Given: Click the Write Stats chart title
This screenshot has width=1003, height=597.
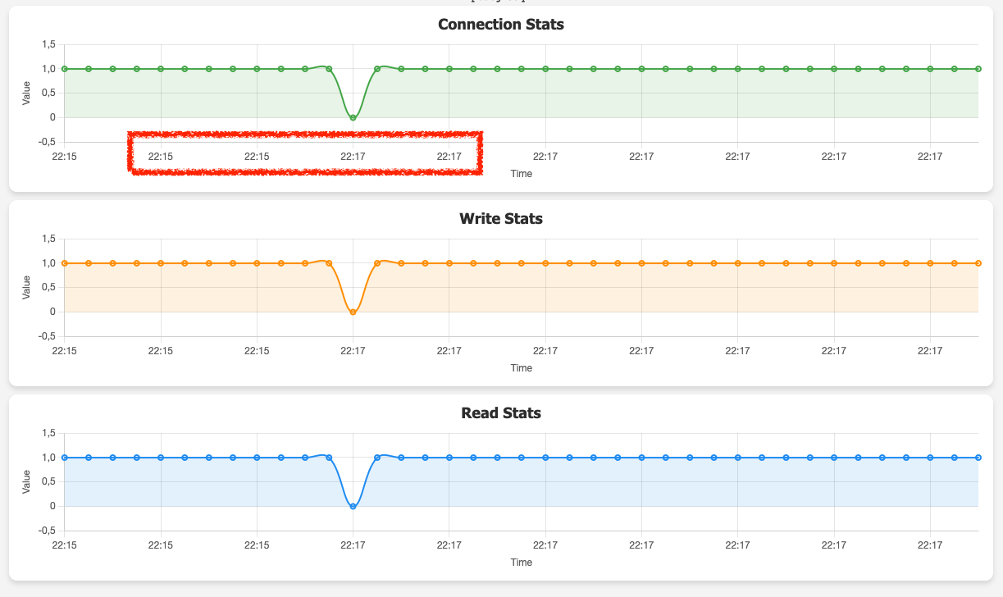Looking at the screenshot, I should pos(501,219).
